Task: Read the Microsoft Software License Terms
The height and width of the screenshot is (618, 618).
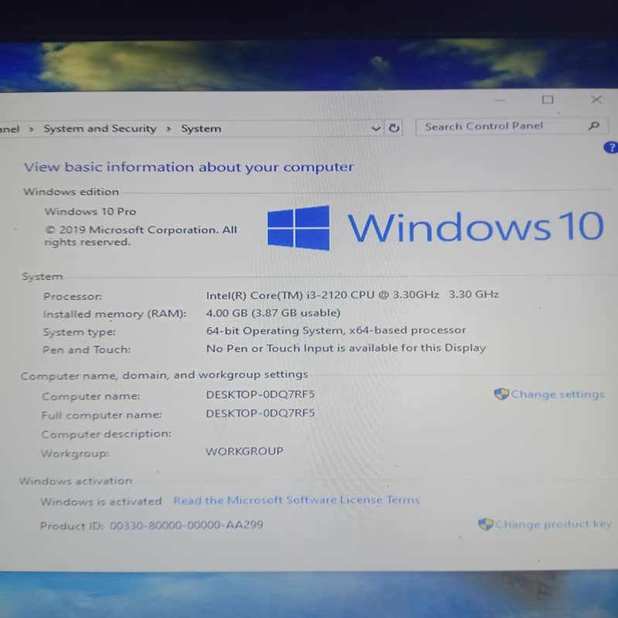Action: coord(296,500)
